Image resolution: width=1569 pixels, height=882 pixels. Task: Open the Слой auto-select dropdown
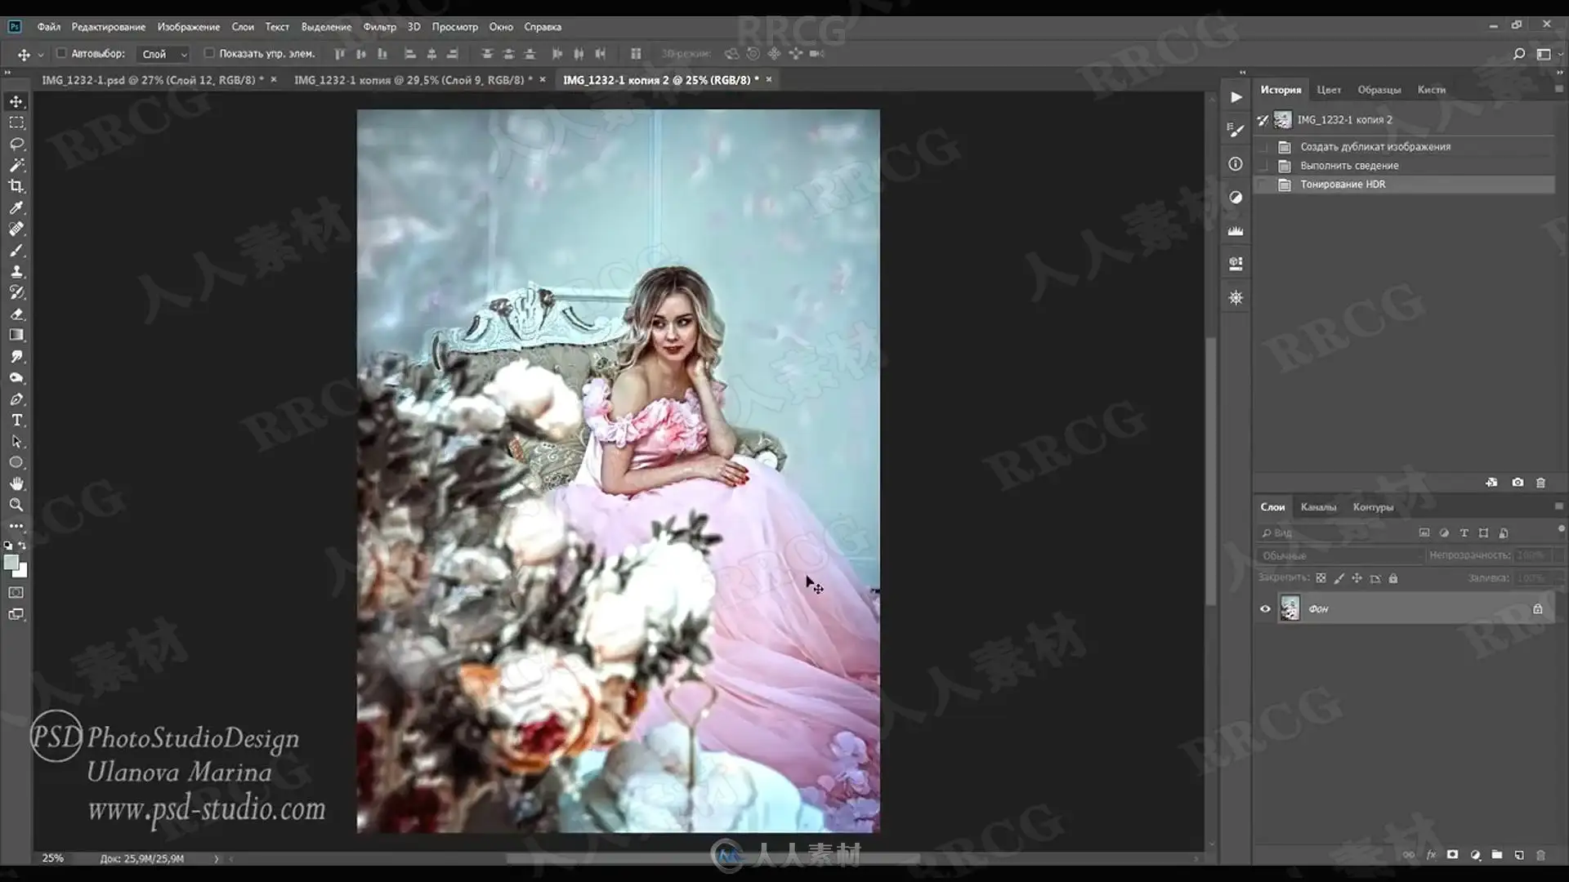[x=164, y=54]
